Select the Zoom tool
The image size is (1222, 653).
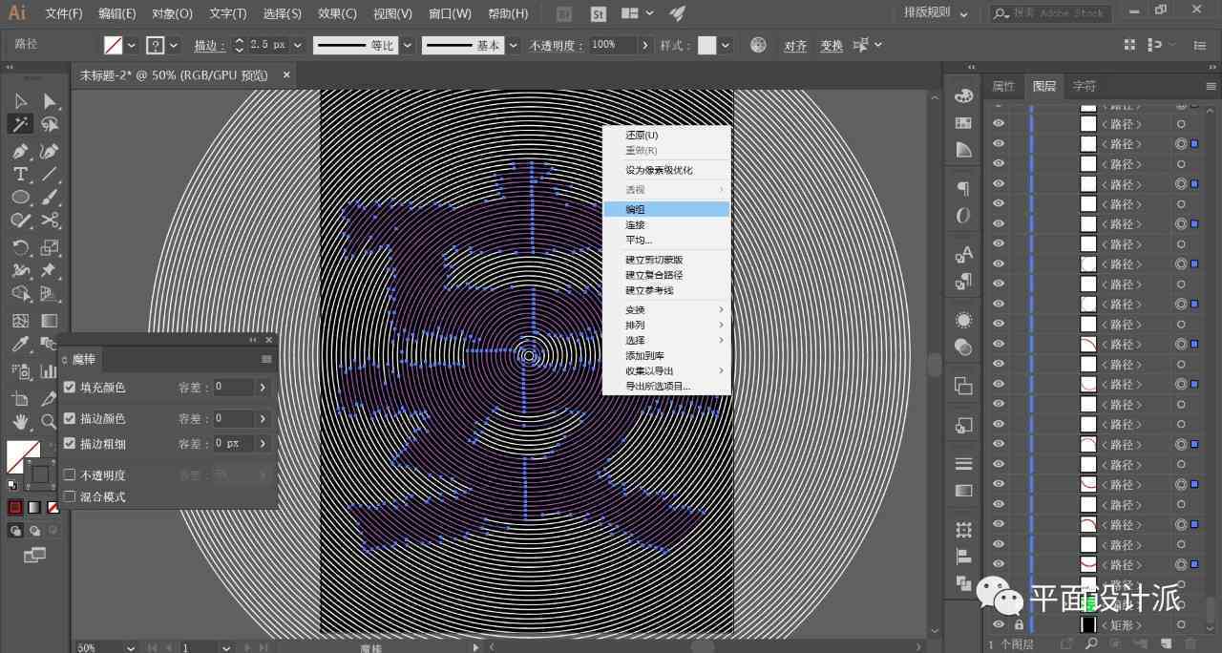click(50, 421)
